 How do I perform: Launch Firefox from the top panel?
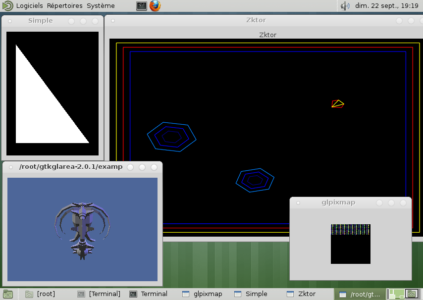(x=155, y=6)
